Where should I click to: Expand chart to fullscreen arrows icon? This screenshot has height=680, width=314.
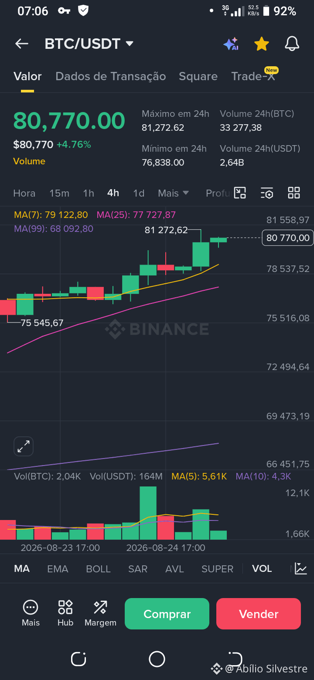(x=24, y=446)
